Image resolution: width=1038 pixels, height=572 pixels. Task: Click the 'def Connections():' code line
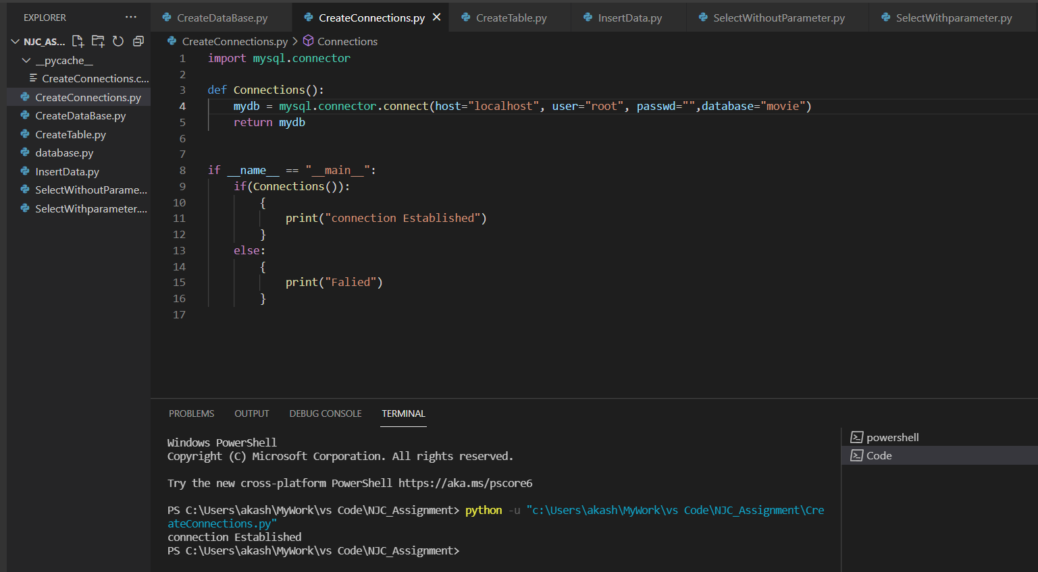265,90
